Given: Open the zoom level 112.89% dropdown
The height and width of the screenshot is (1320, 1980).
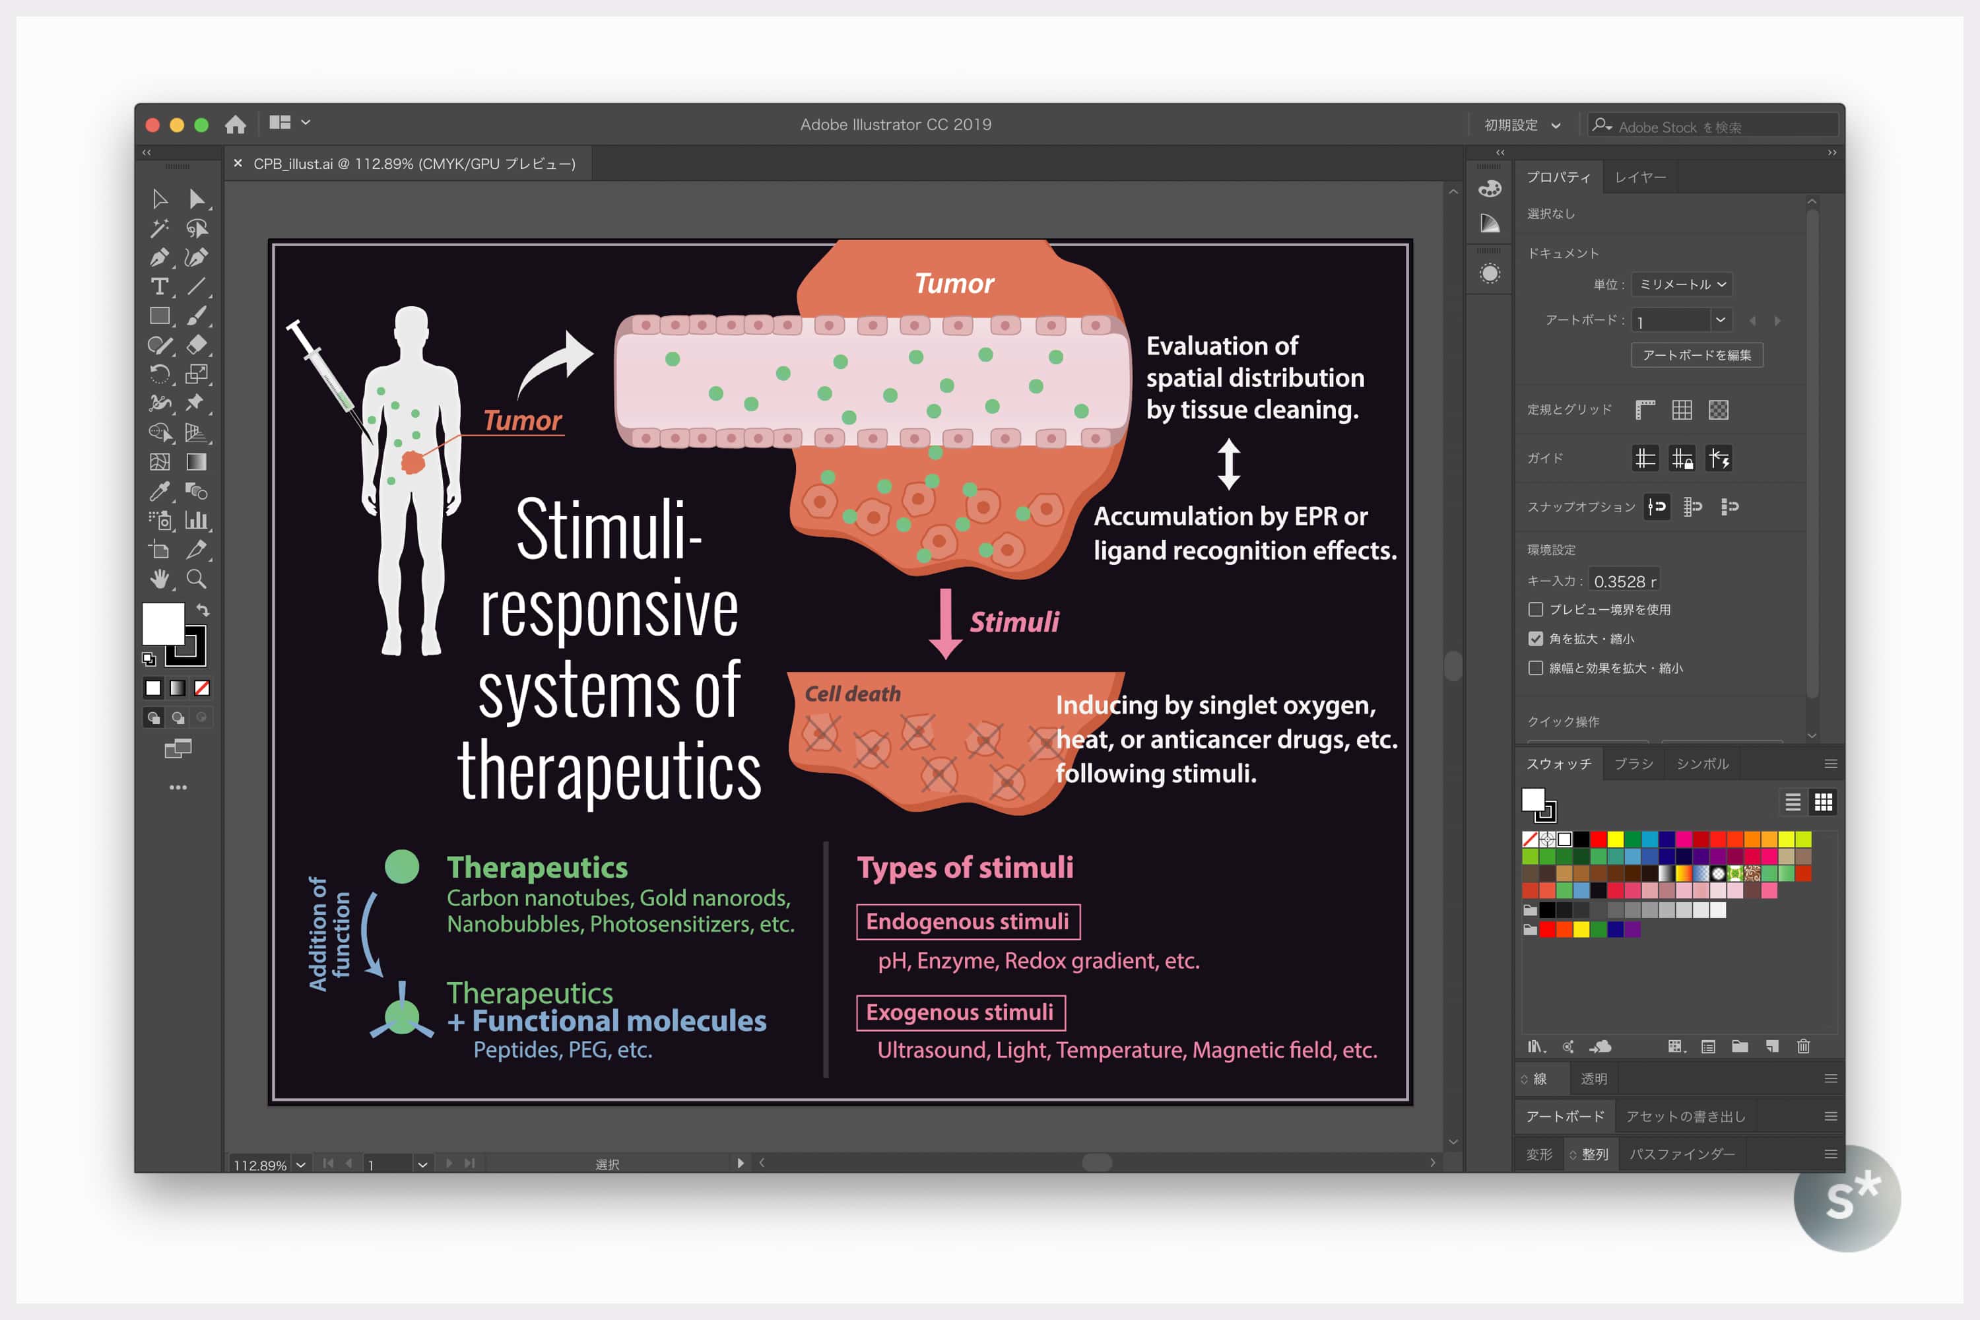Looking at the screenshot, I should point(300,1165).
